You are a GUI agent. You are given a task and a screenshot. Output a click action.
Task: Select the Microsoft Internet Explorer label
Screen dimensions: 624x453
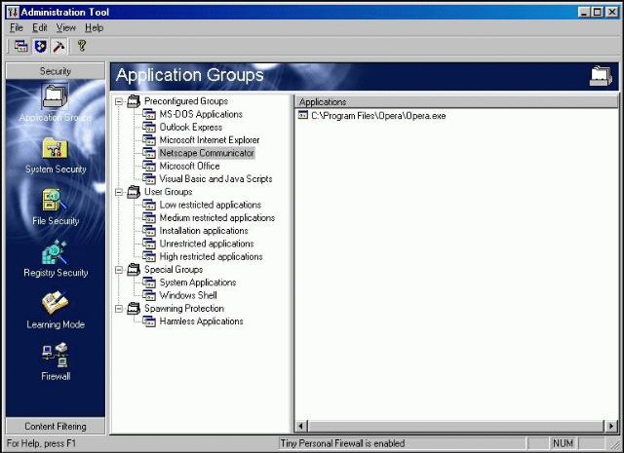click(210, 140)
